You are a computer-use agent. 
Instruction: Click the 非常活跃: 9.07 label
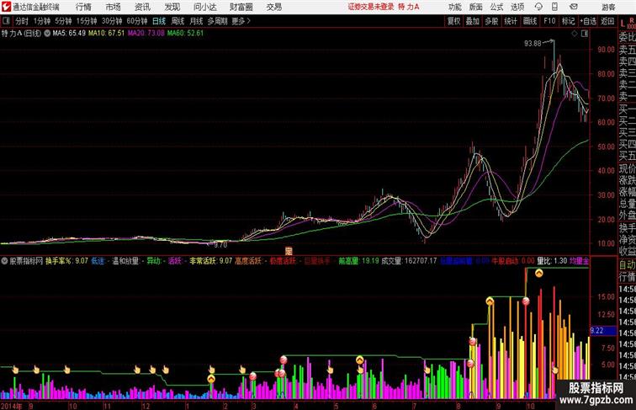click(x=211, y=261)
